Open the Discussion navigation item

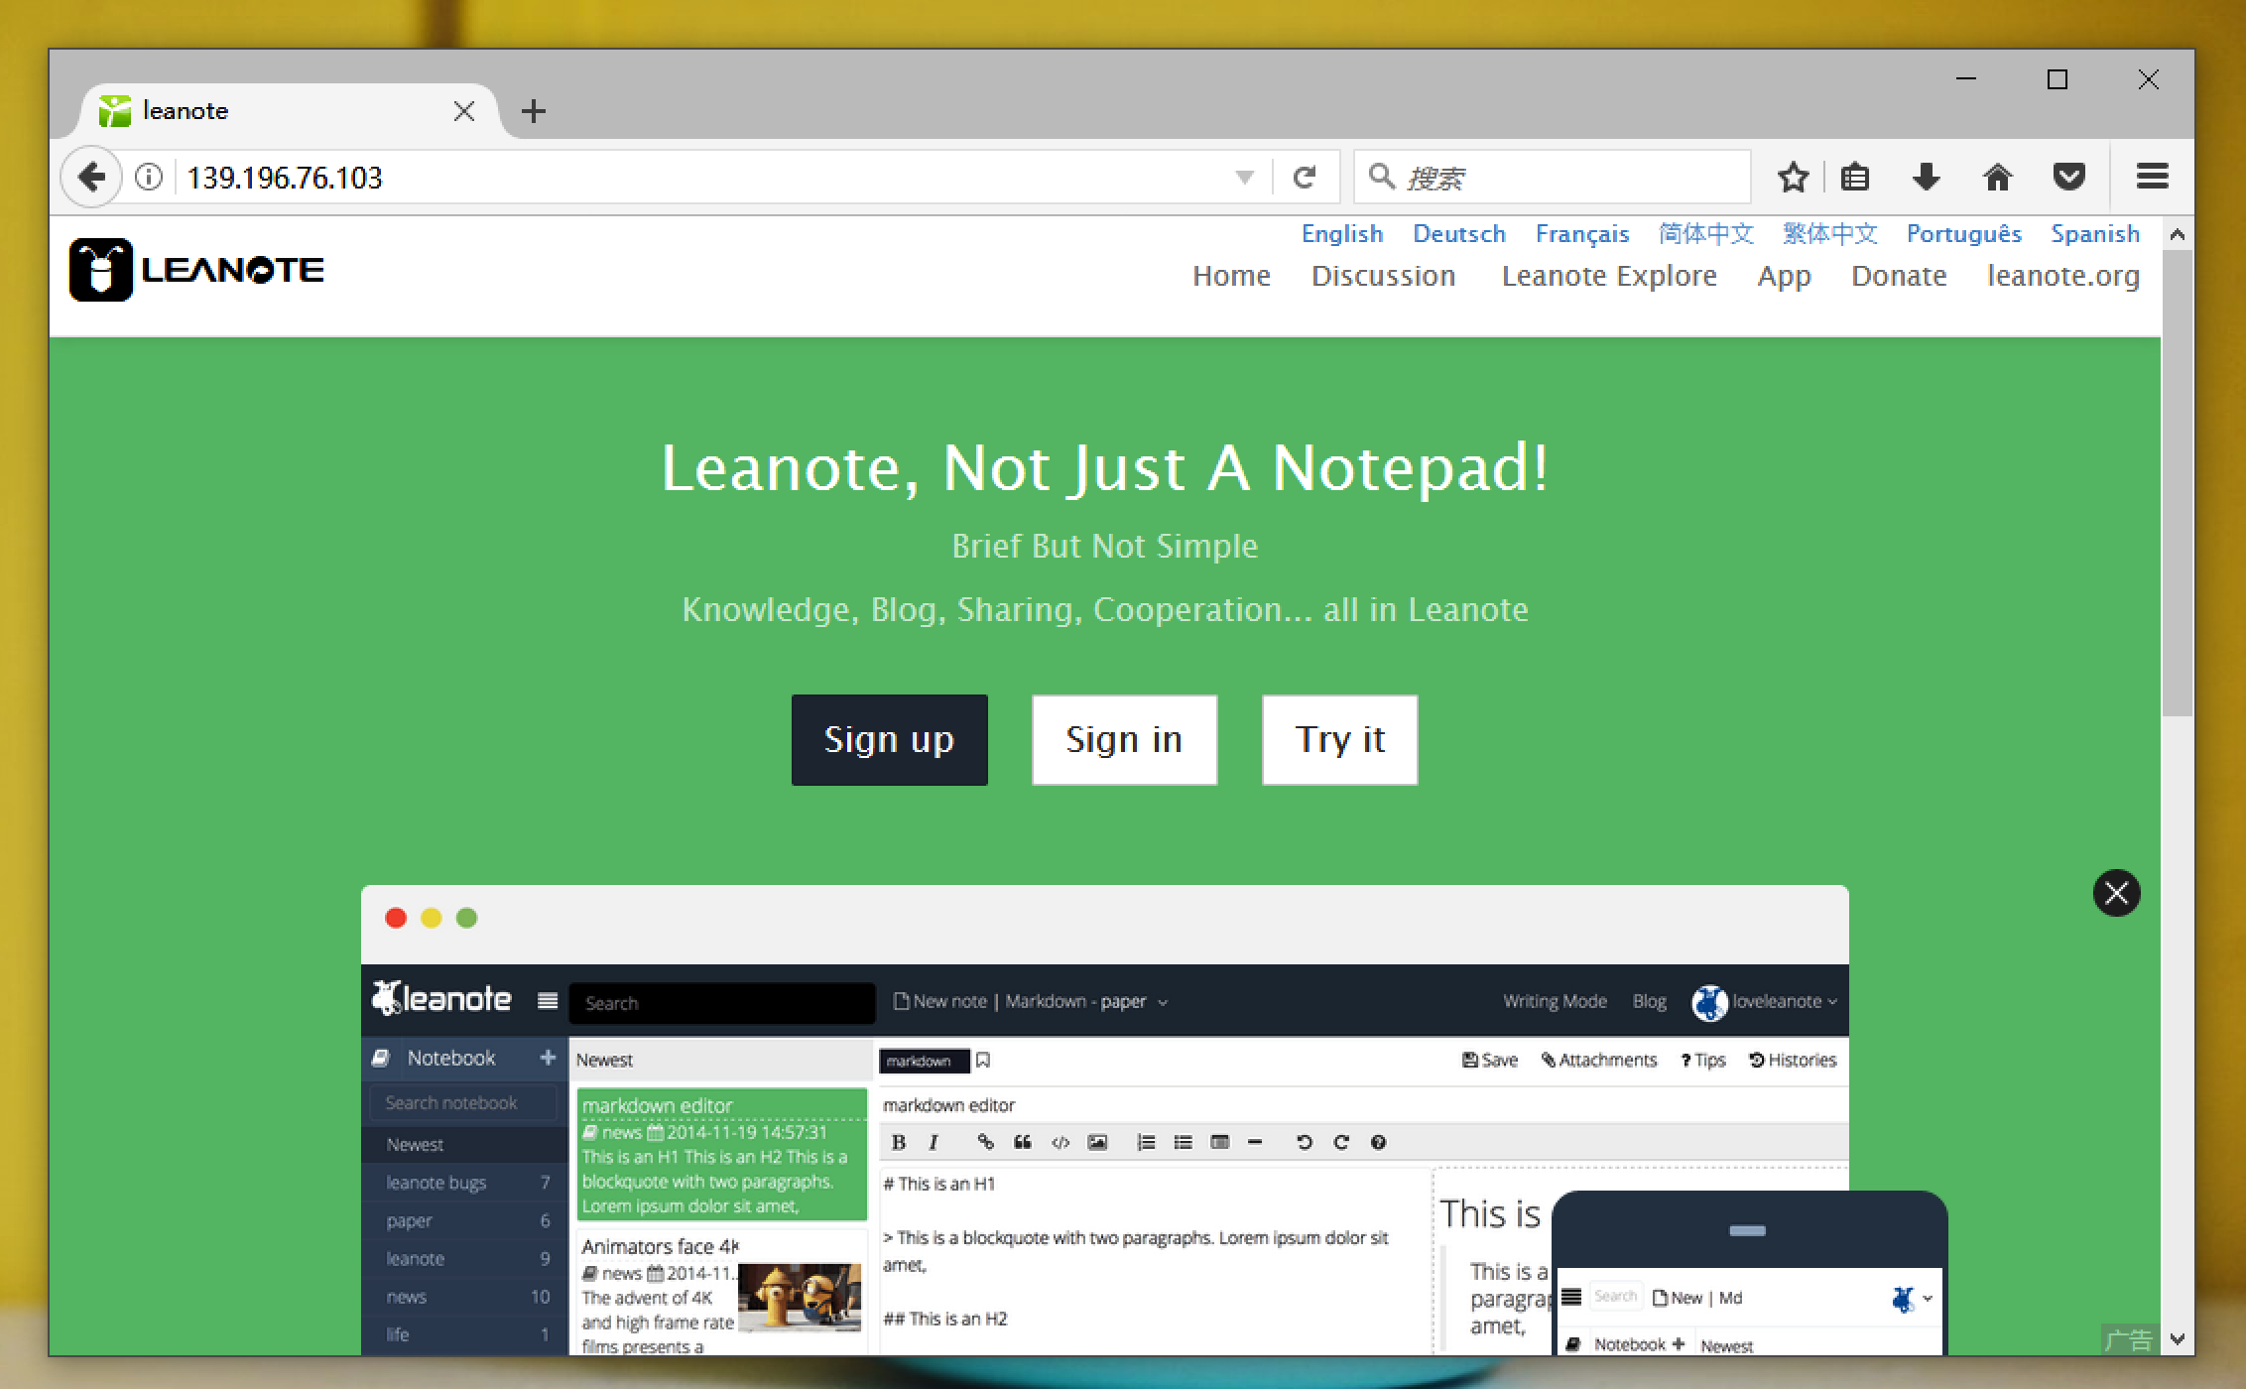pos(1383,276)
